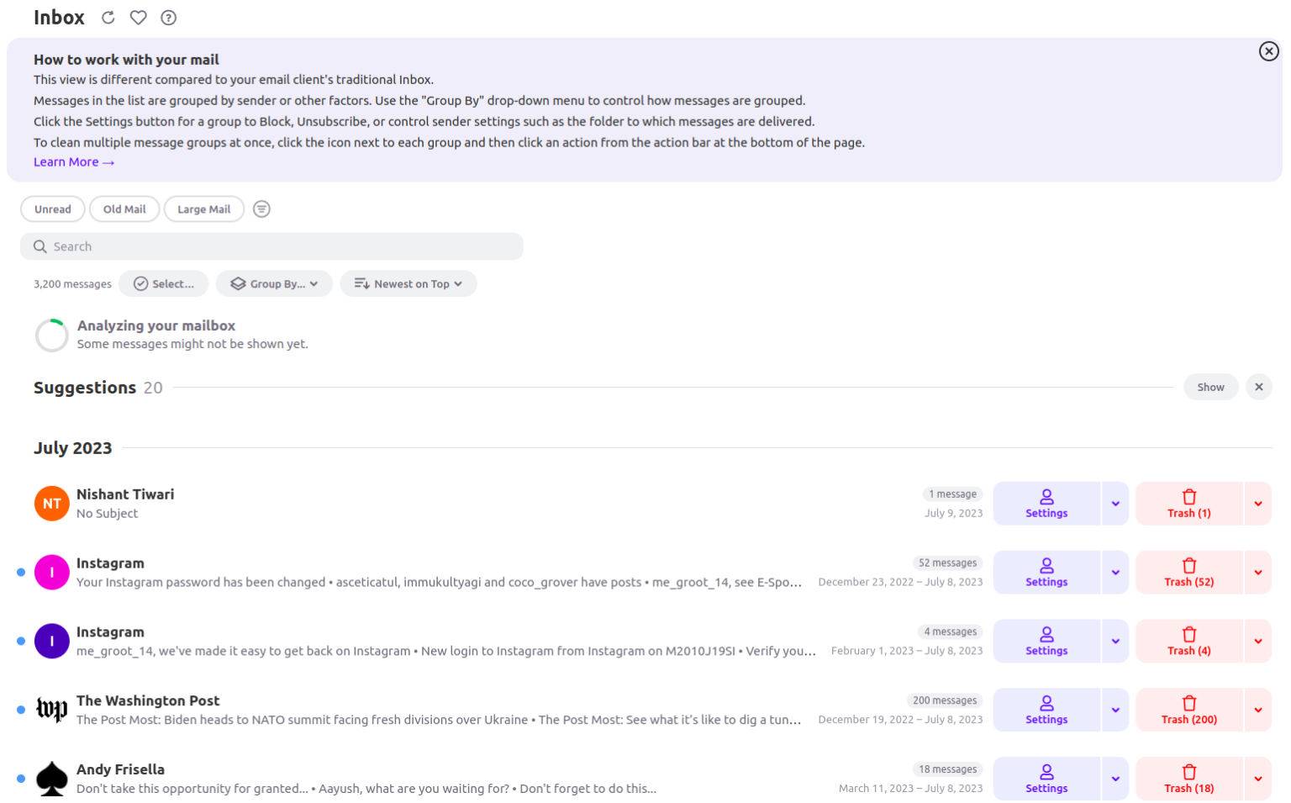This screenshot has width=1291, height=803.
Task: Expand Settings arrow for The Washington Post
Action: (1115, 710)
